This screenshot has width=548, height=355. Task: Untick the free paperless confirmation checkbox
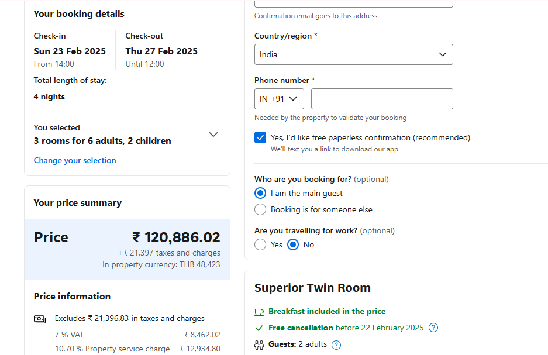pyautogui.click(x=260, y=137)
